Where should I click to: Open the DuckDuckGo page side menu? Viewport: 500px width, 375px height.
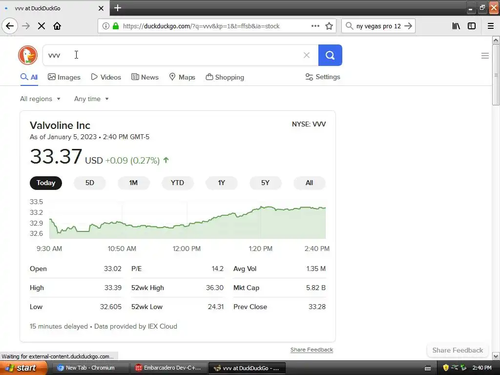pos(485,56)
